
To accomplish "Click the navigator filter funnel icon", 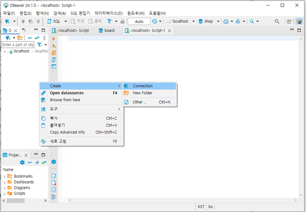I will click(x=40, y=45).
